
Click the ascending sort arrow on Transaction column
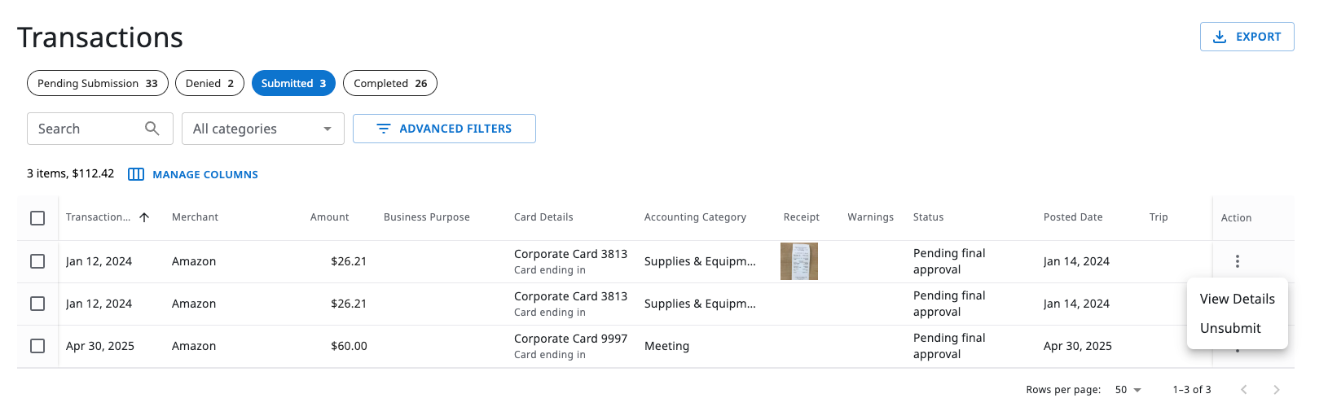[x=144, y=217]
